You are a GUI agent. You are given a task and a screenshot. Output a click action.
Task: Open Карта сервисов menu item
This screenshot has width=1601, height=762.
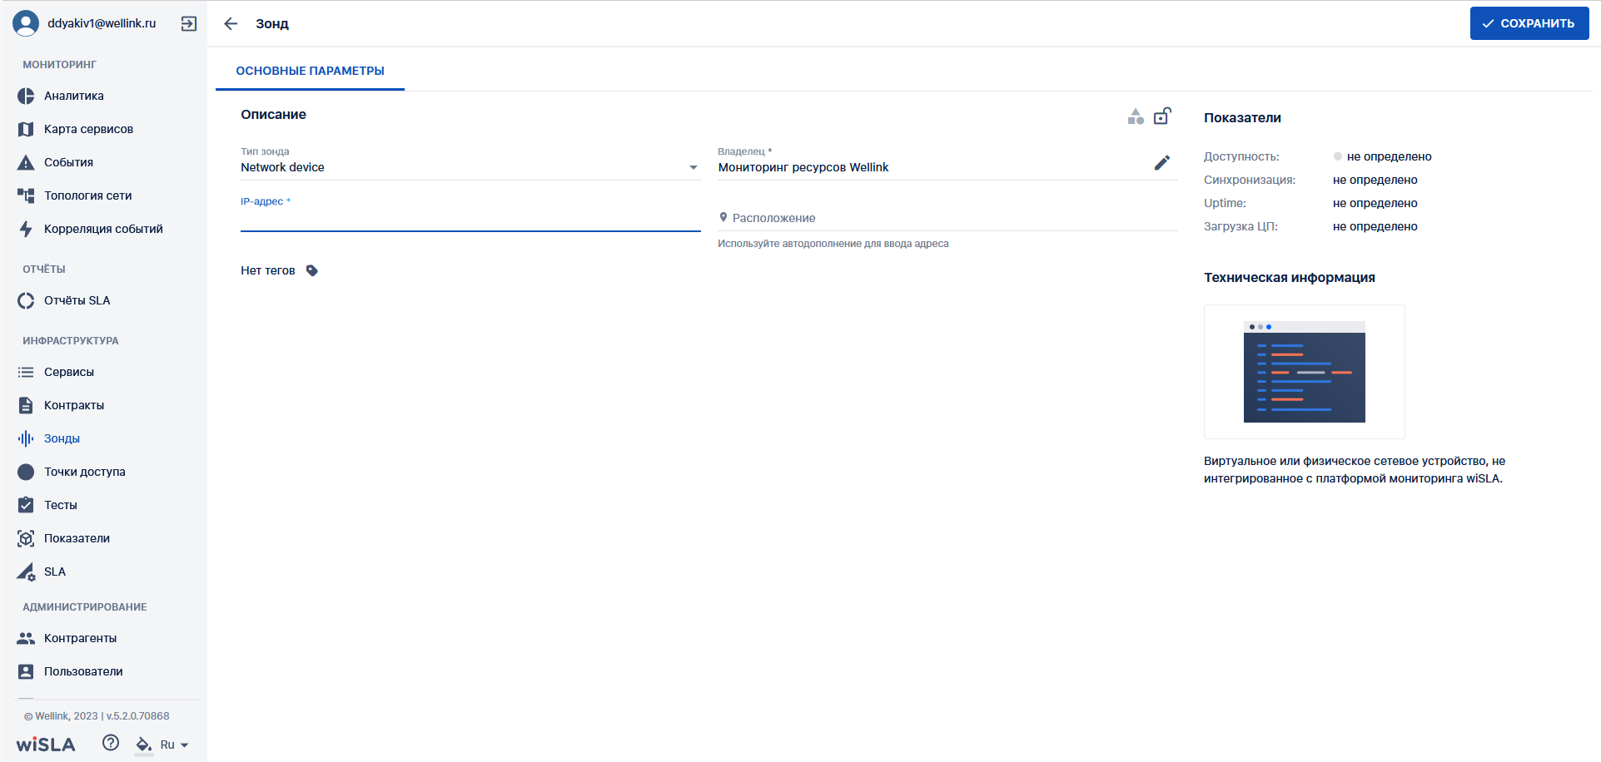tap(88, 129)
